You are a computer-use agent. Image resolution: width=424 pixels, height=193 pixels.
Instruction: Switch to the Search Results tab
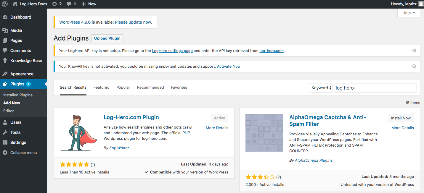(x=73, y=87)
